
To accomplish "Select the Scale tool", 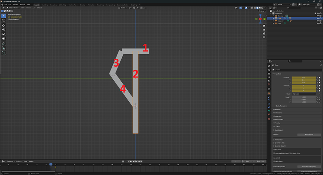I will 3,34.
